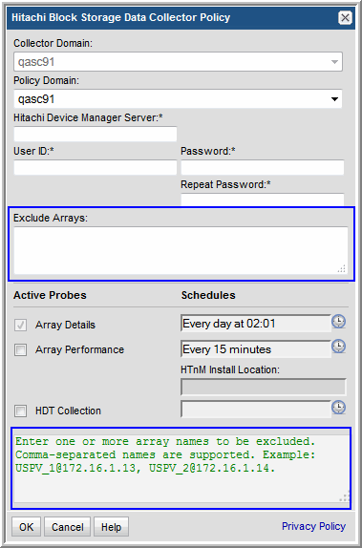Enable the Array Performance probe checkbox
The height and width of the screenshot is (548, 362).
tap(20, 349)
